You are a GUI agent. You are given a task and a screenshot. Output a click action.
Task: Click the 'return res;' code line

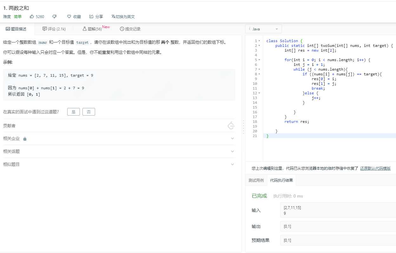(297, 122)
